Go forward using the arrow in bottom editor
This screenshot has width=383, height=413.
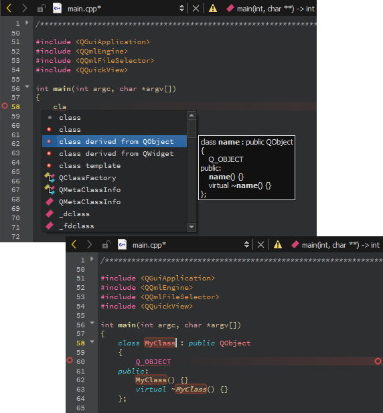[90, 245]
